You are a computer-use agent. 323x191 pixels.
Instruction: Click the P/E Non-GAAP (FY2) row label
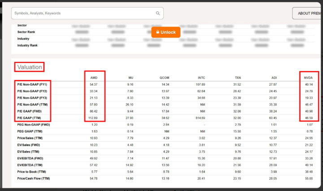32,91
